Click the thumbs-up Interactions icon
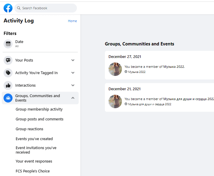214x176 pixels. click(8, 85)
